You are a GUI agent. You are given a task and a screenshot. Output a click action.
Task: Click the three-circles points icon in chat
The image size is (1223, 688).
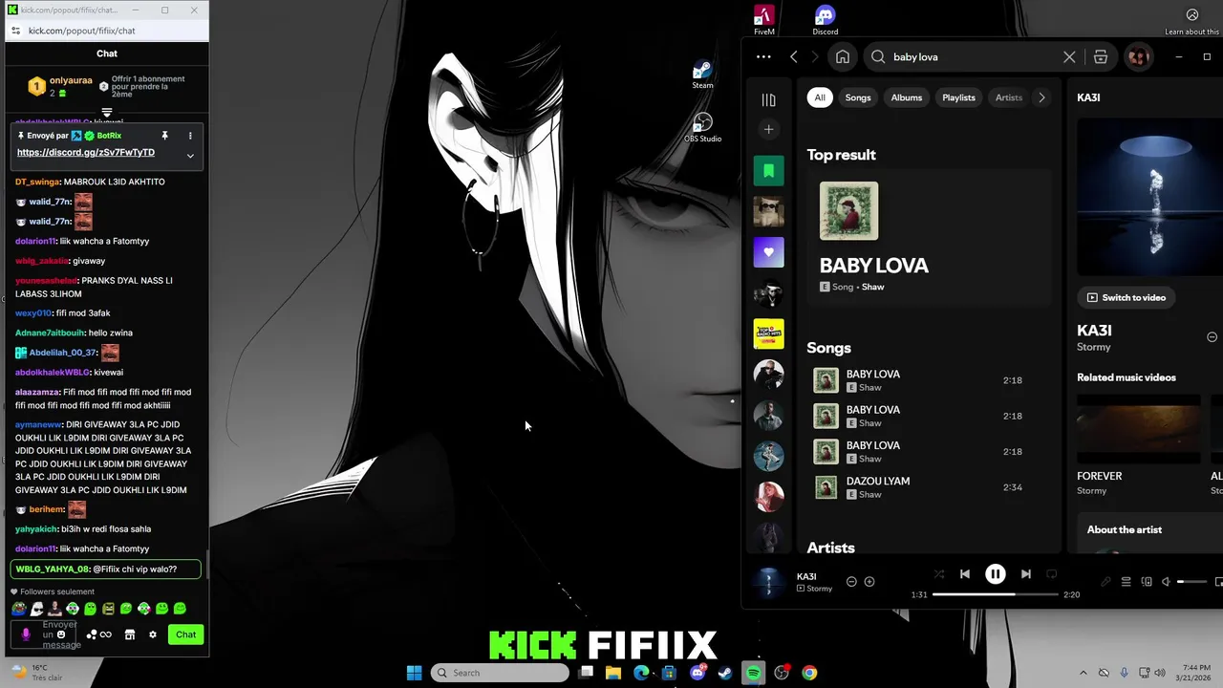92,634
